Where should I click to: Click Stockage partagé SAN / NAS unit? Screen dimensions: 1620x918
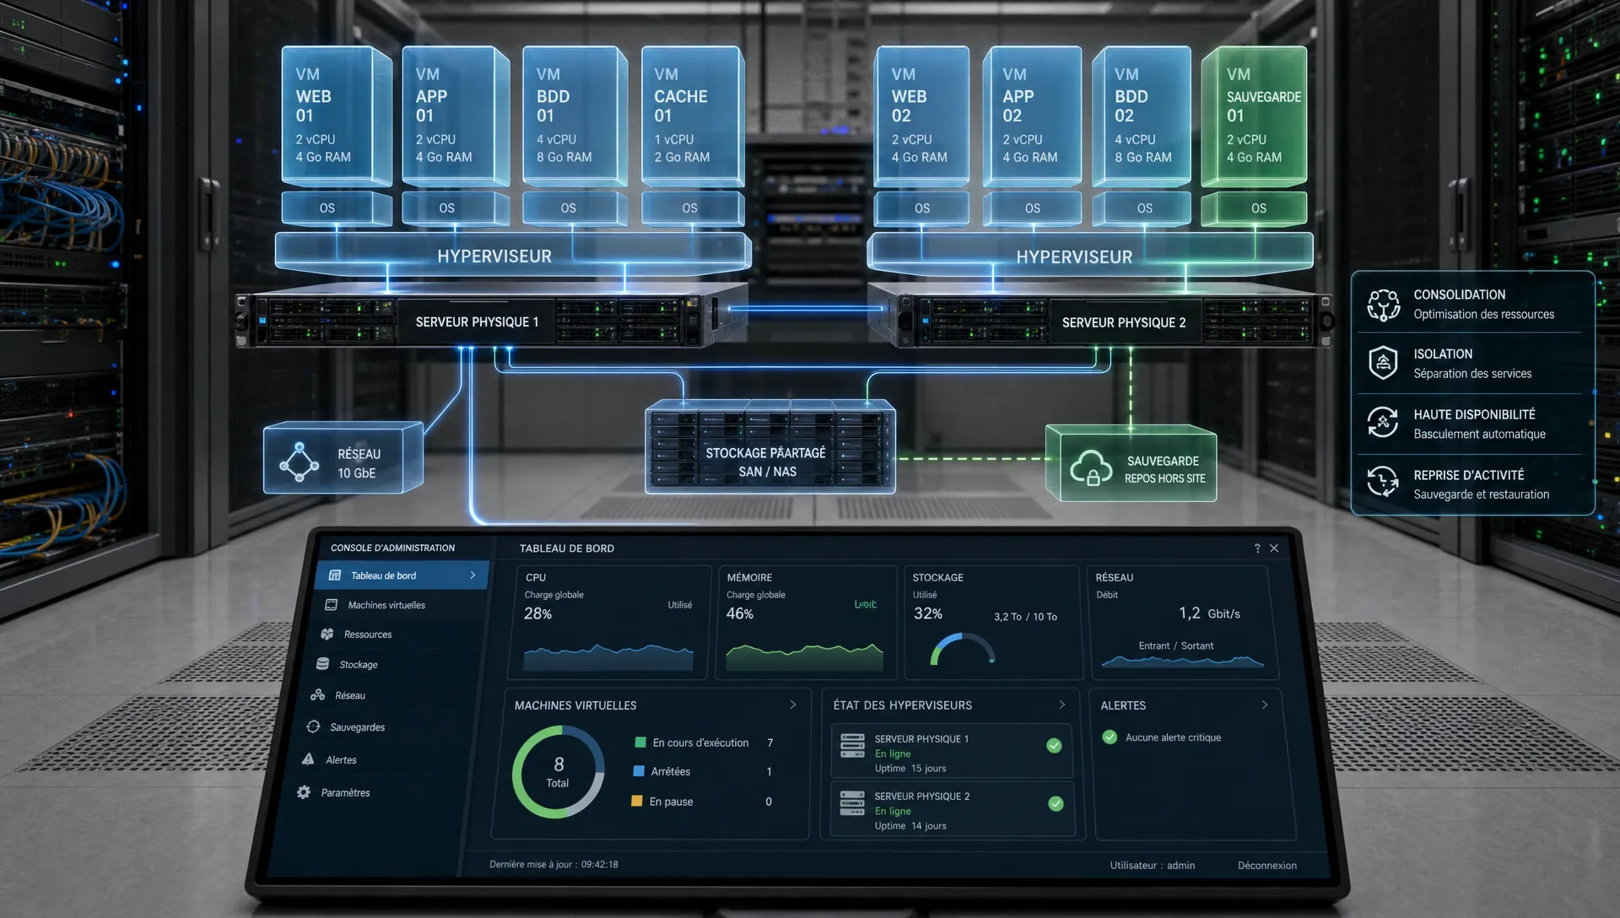[769, 447]
